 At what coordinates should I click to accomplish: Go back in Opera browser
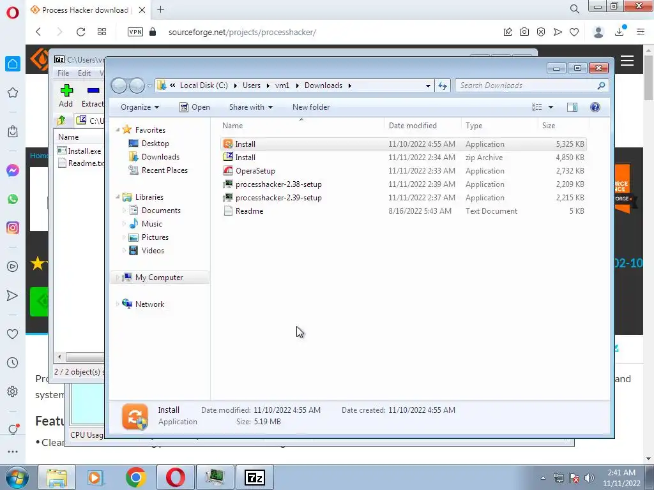[38, 32]
